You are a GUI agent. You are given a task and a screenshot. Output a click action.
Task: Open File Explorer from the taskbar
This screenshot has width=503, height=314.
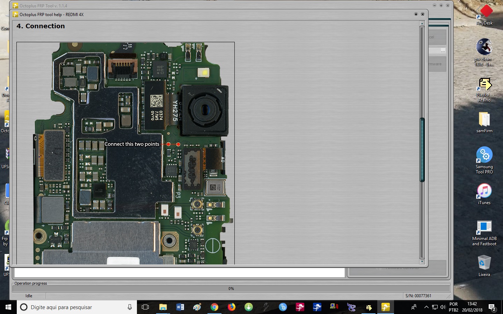pyautogui.click(x=163, y=307)
